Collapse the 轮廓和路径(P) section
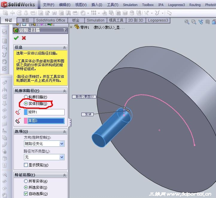The width and height of the screenshot is (216, 198). click(64, 91)
